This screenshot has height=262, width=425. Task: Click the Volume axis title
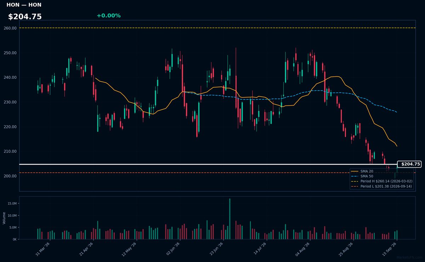pos(4,218)
